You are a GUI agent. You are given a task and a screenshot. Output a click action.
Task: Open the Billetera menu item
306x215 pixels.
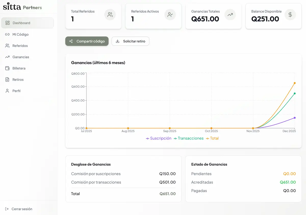pyautogui.click(x=19, y=68)
